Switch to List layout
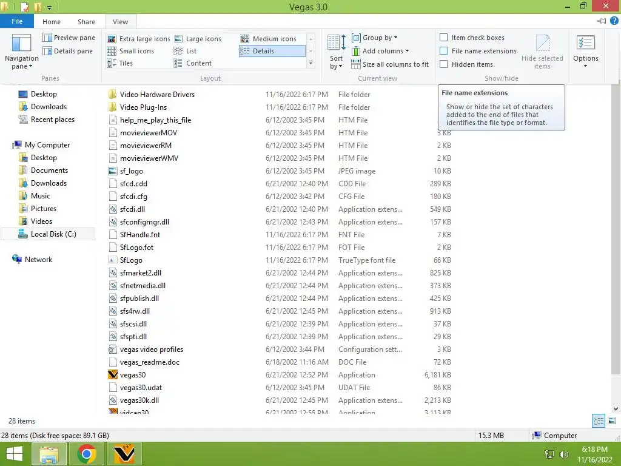621x466 pixels. point(185,51)
